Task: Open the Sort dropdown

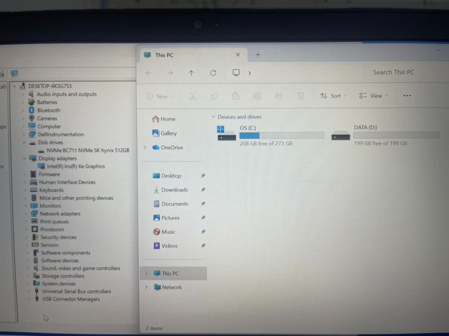Action: tap(333, 96)
